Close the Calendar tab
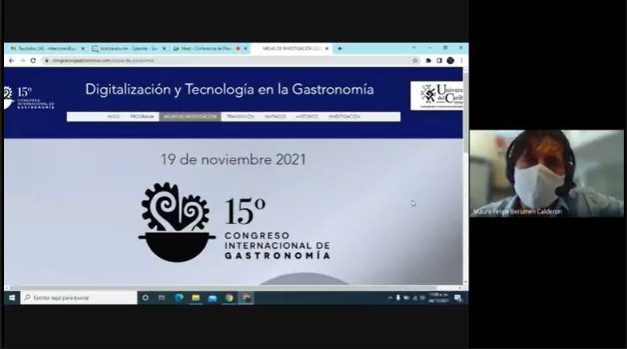Screen dimensions: 627x349 coord(164,48)
